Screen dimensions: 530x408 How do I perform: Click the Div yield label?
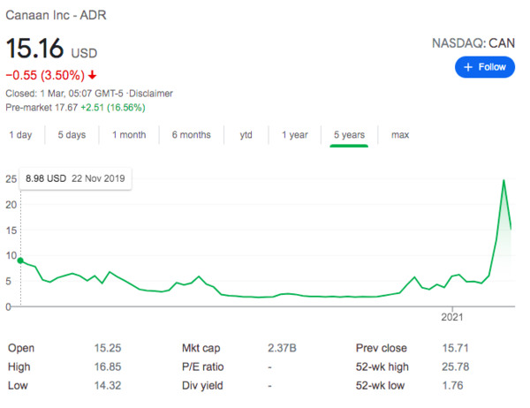[x=202, y=386]
